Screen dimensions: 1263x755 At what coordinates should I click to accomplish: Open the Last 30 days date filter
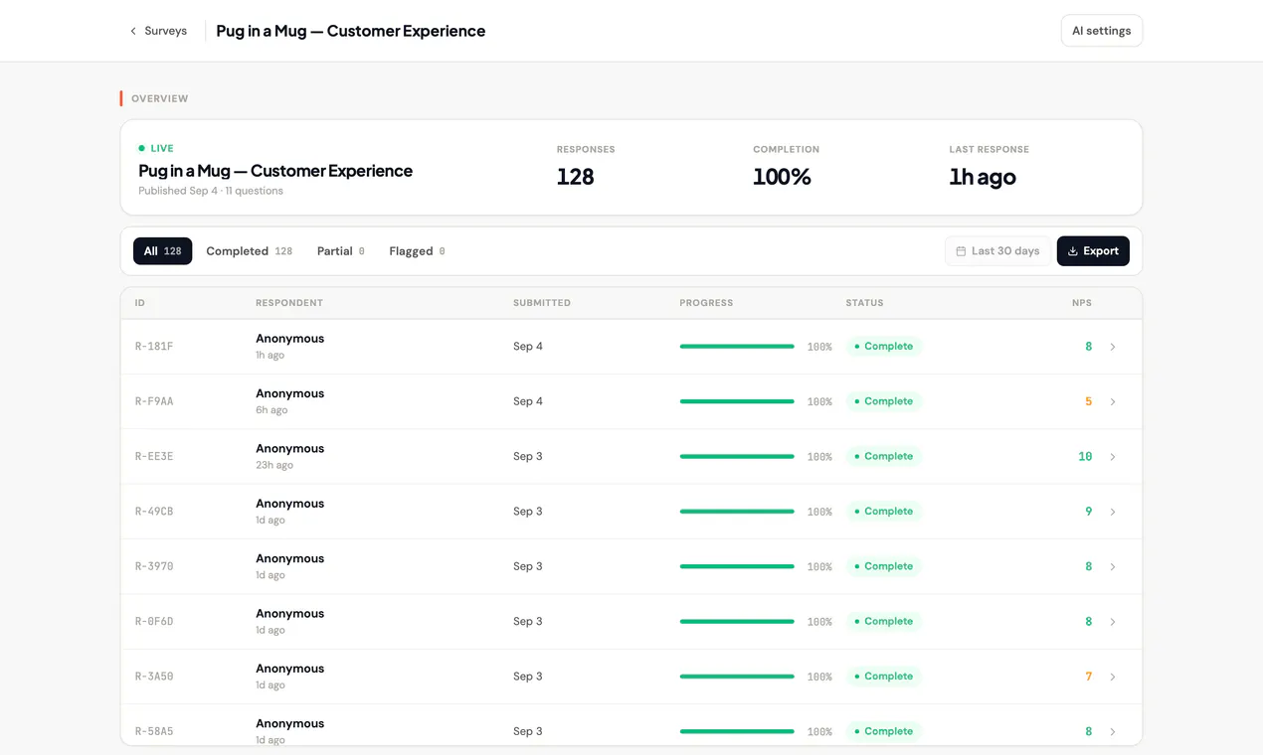coord(997,251)
